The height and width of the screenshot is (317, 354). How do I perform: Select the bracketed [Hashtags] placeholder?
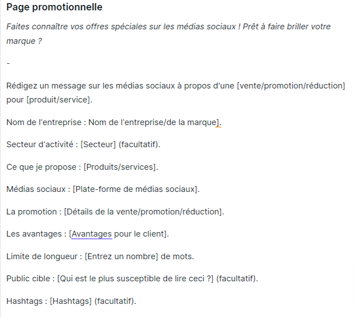(71, 301)
